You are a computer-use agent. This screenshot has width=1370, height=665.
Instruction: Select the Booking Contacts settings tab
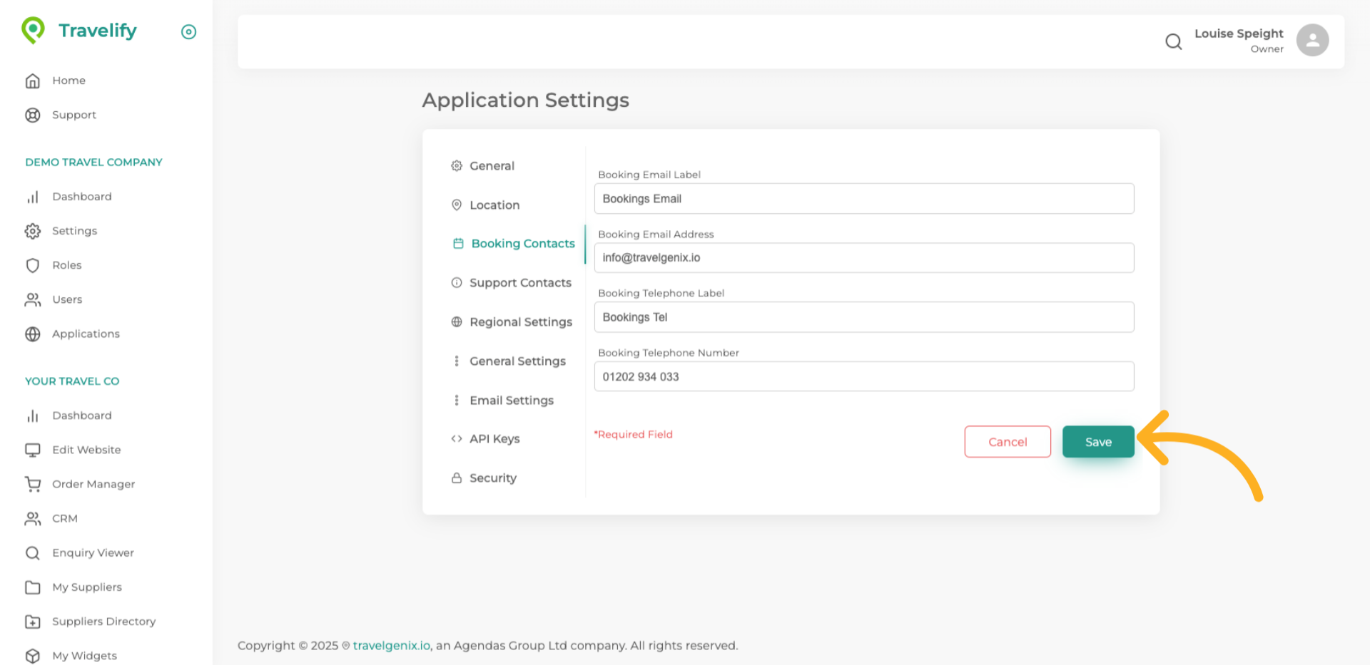click(x=522, y=244)
